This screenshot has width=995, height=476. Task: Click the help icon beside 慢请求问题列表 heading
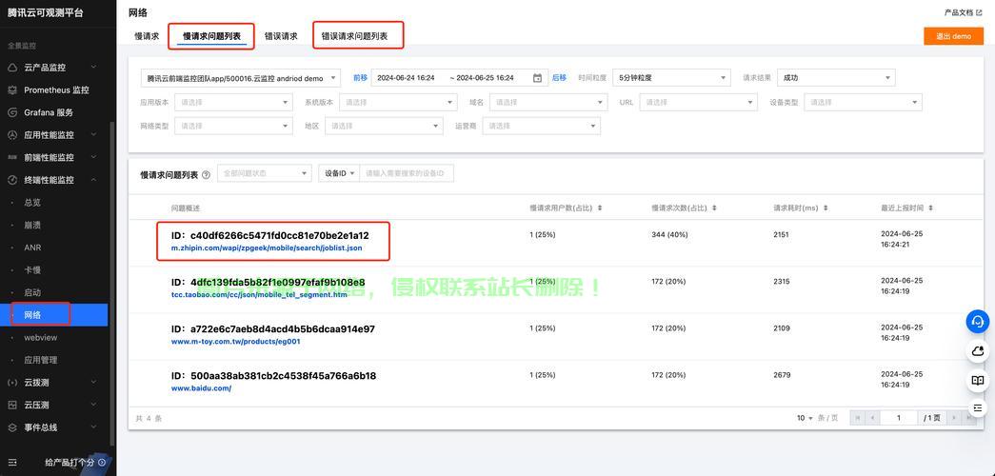click(206, 175)
